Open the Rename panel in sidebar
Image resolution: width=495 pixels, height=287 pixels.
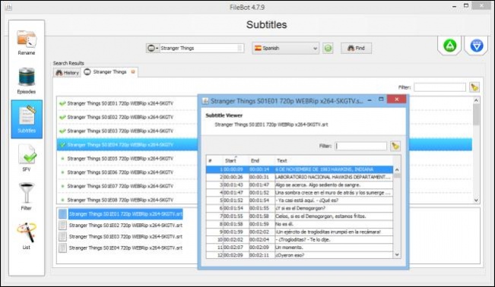click(27, 43)
